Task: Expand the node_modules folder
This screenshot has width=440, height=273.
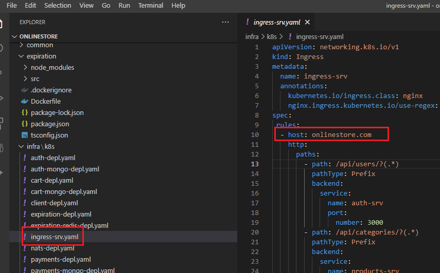Action: point(52,67)
